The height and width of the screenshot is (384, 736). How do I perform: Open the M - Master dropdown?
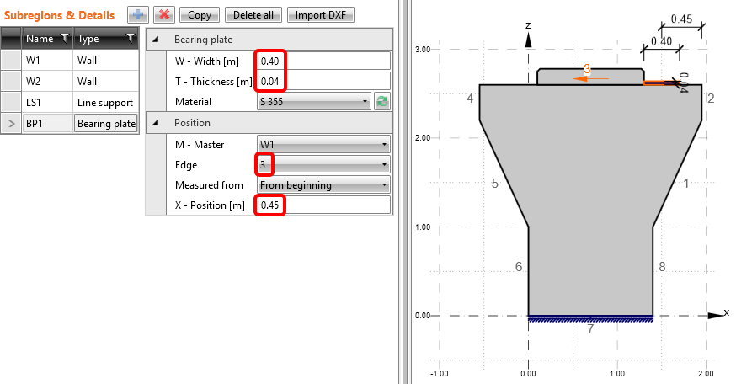[x=323, y=144]
